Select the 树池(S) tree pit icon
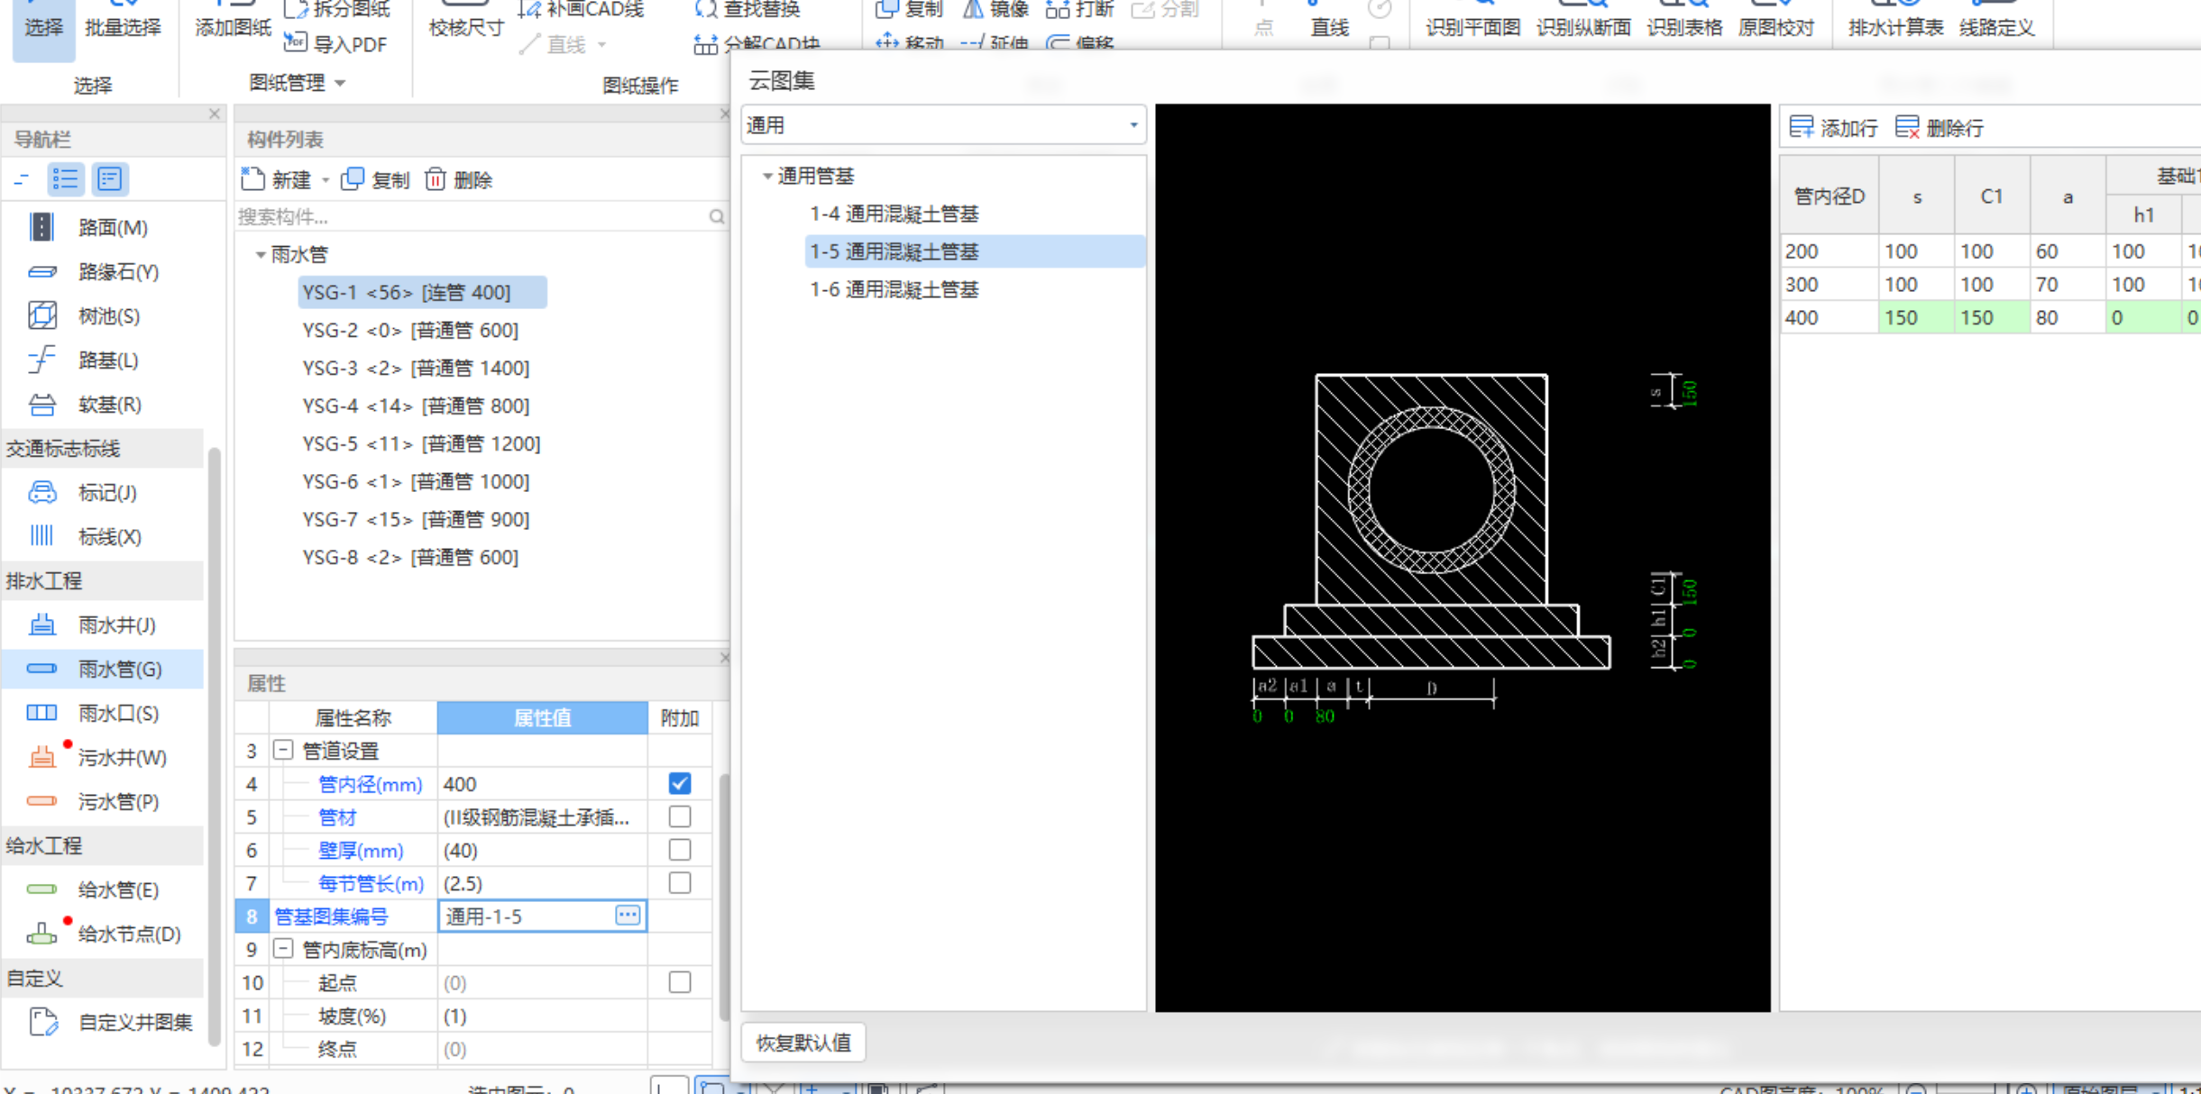This screenshot has height=1094, width=2201. pos(41,315)
